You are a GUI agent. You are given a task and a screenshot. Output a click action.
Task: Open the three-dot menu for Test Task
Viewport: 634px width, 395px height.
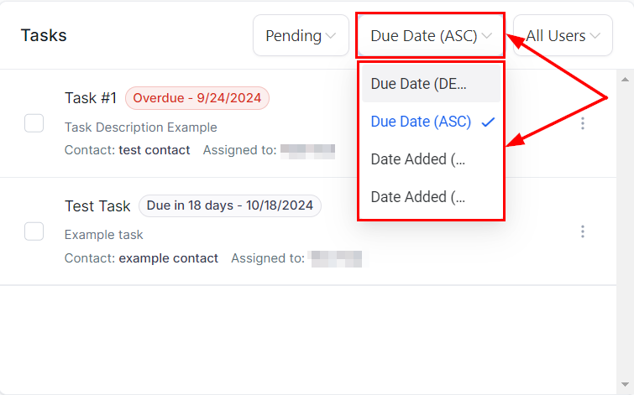point(583,231)
